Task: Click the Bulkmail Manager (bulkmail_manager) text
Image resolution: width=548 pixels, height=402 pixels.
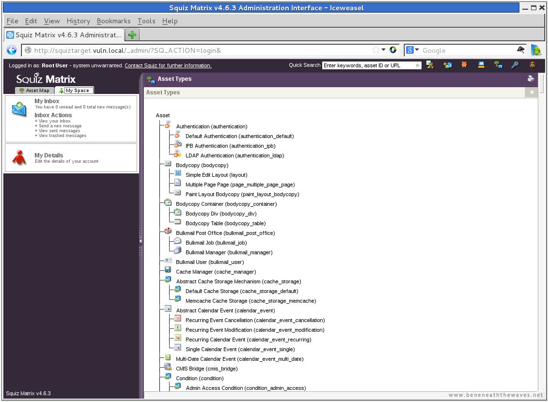Action: pyautogui.click(x=229, y=252)
